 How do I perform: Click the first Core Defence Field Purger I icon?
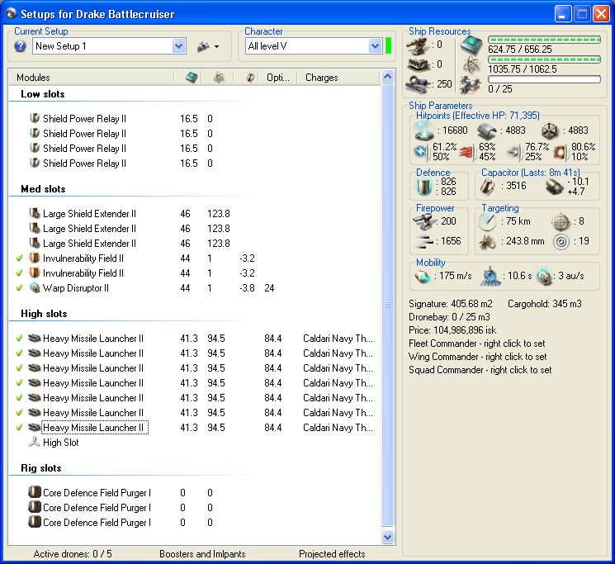click(x=35, y=492)
